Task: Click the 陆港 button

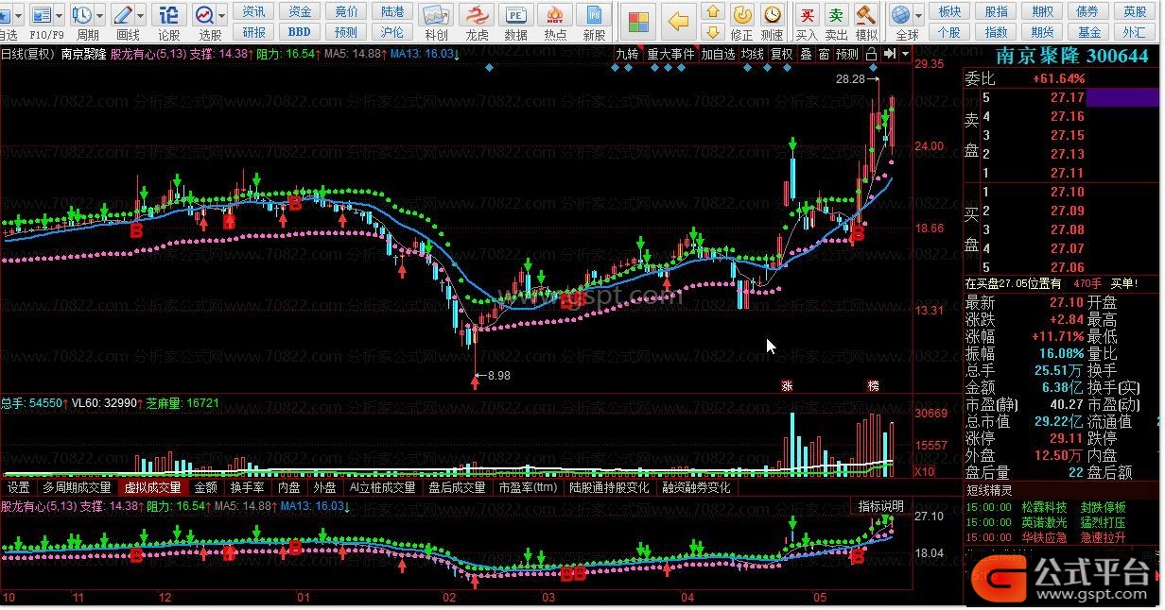Action: (x=392, y=11)
